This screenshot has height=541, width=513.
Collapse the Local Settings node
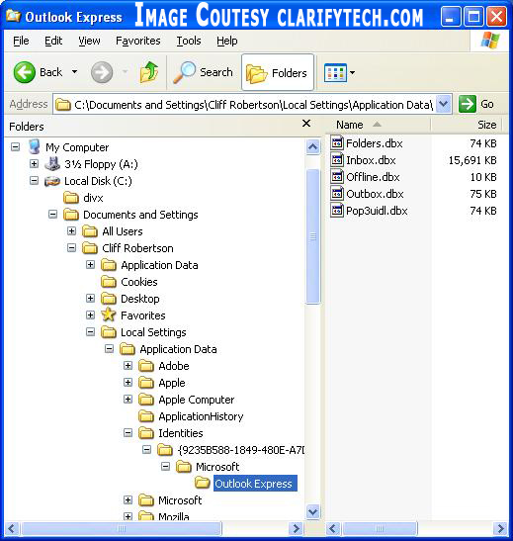90,332
